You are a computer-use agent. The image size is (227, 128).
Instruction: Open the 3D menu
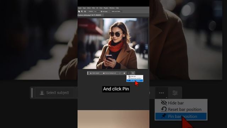coord(97,8)
